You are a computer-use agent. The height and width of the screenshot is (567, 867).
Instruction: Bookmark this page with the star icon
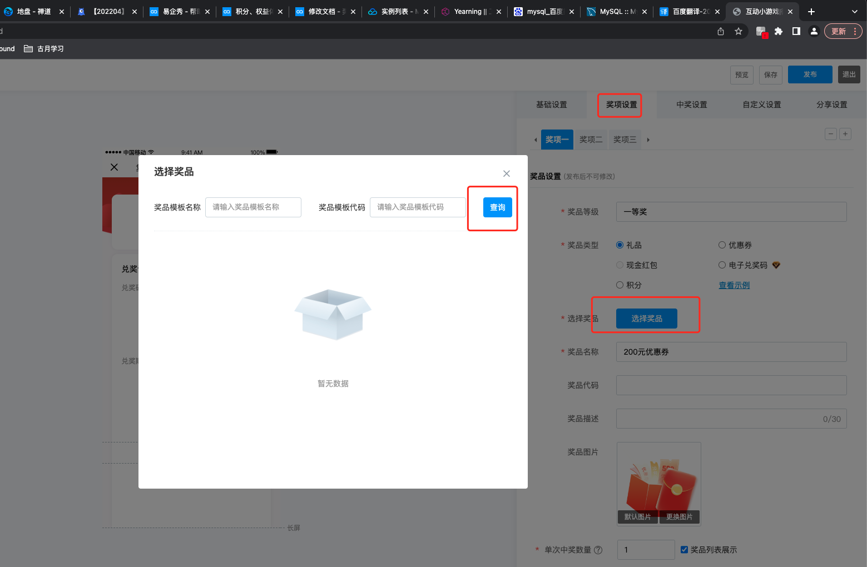[x=739, y=32]
